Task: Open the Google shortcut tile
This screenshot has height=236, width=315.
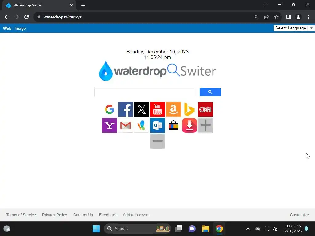Action: tap(109, 109)
